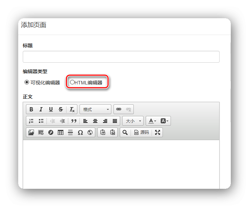Insert an image with the image icon
Image resolution: width=249 pixels, height=207 pixels.
click(31, 132)
